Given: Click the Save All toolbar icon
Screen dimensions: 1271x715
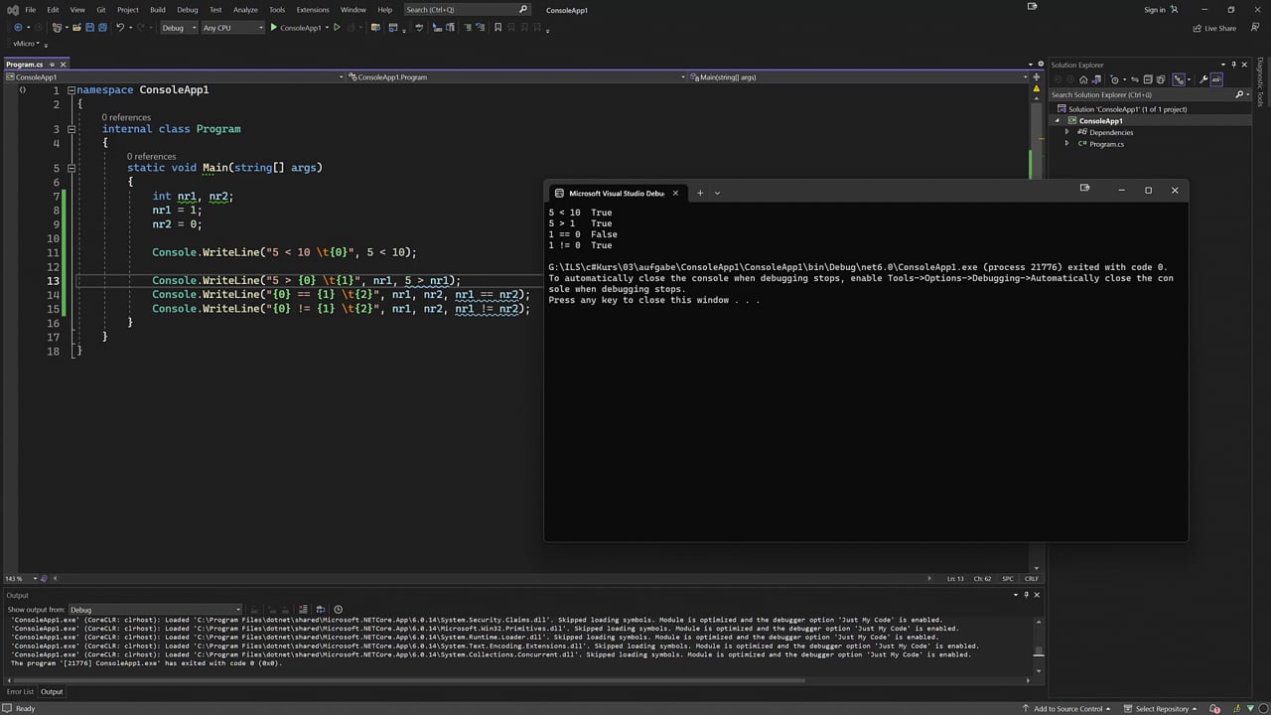Looking at the screenshot, I should pyautogui.click(x=102, y=28).
